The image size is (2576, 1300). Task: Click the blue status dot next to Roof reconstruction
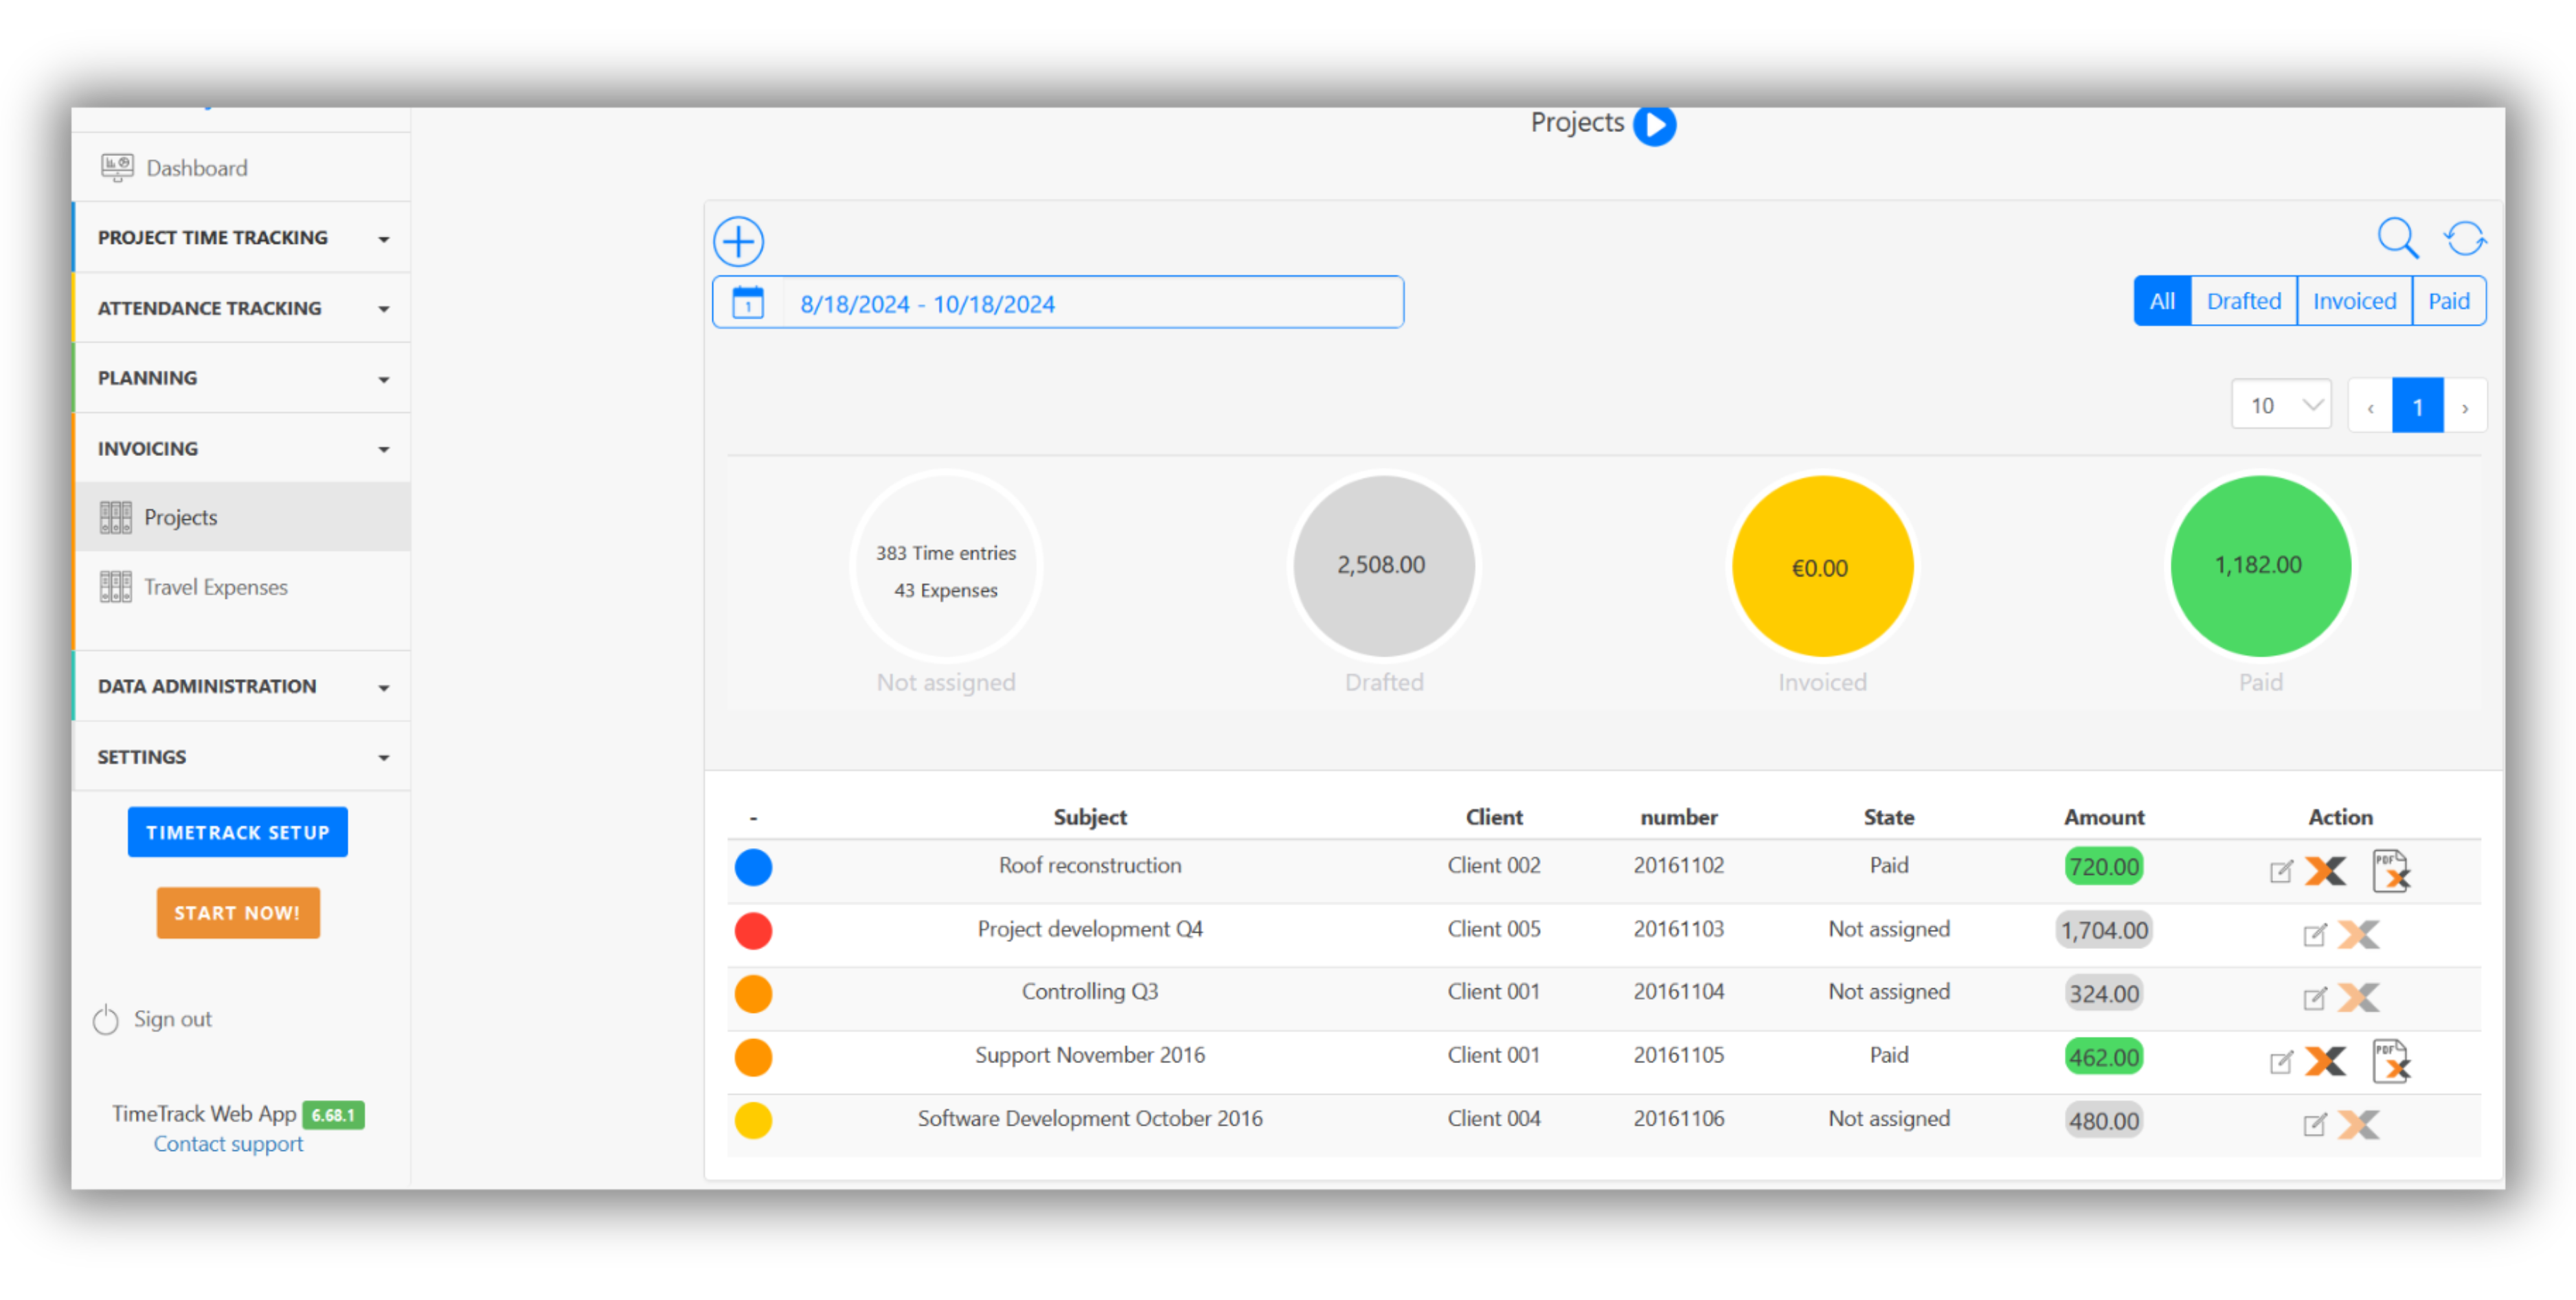click(x=753, y=867)
